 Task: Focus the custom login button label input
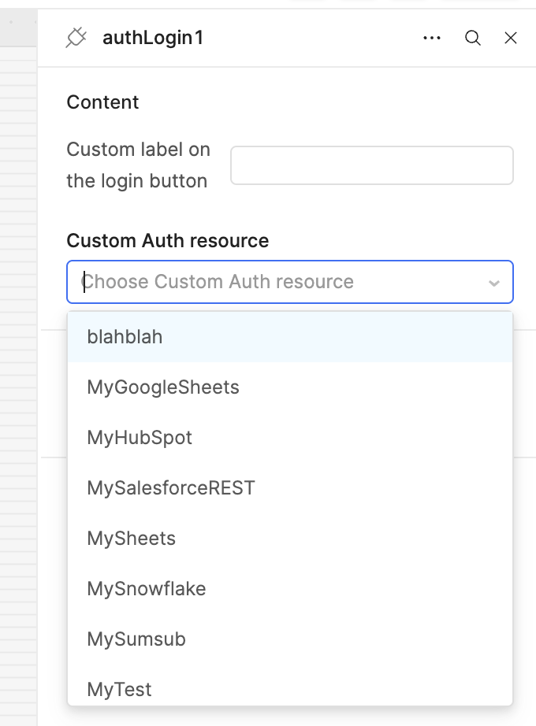tap(371, 165)
